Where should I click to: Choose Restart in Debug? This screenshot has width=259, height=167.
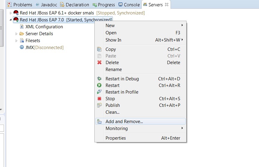(x=140, y=79)
